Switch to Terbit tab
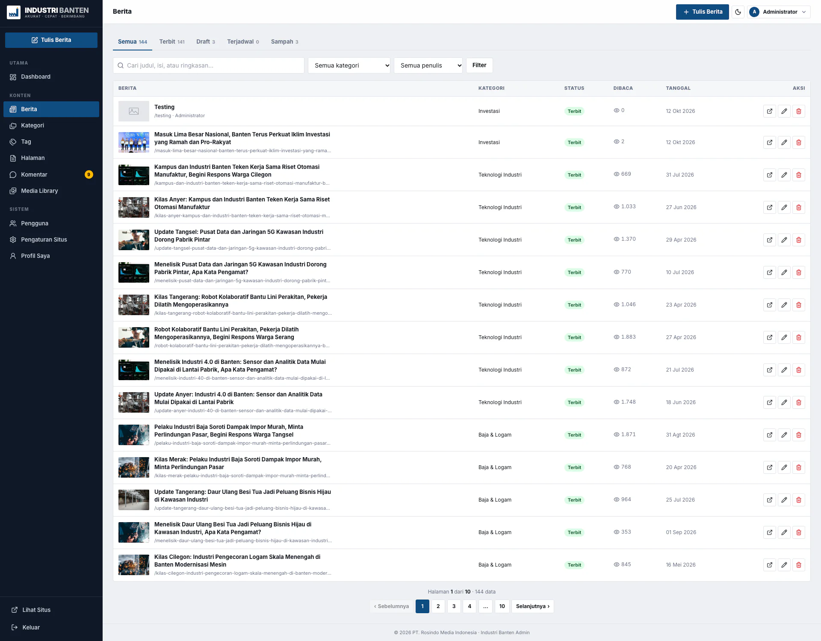821x641 pixels. click(172, 42)
